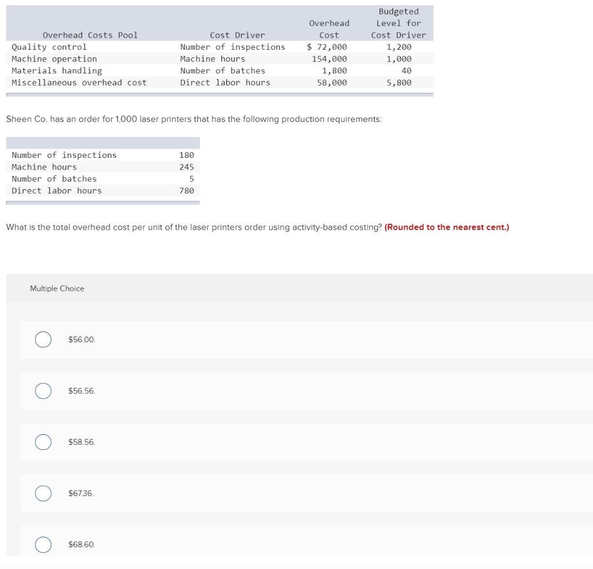The image size is (593, 569).
Task: Click 'Miscellaneous overhead cost' row label
Action: pyautogui.click(x=79, y=83)
